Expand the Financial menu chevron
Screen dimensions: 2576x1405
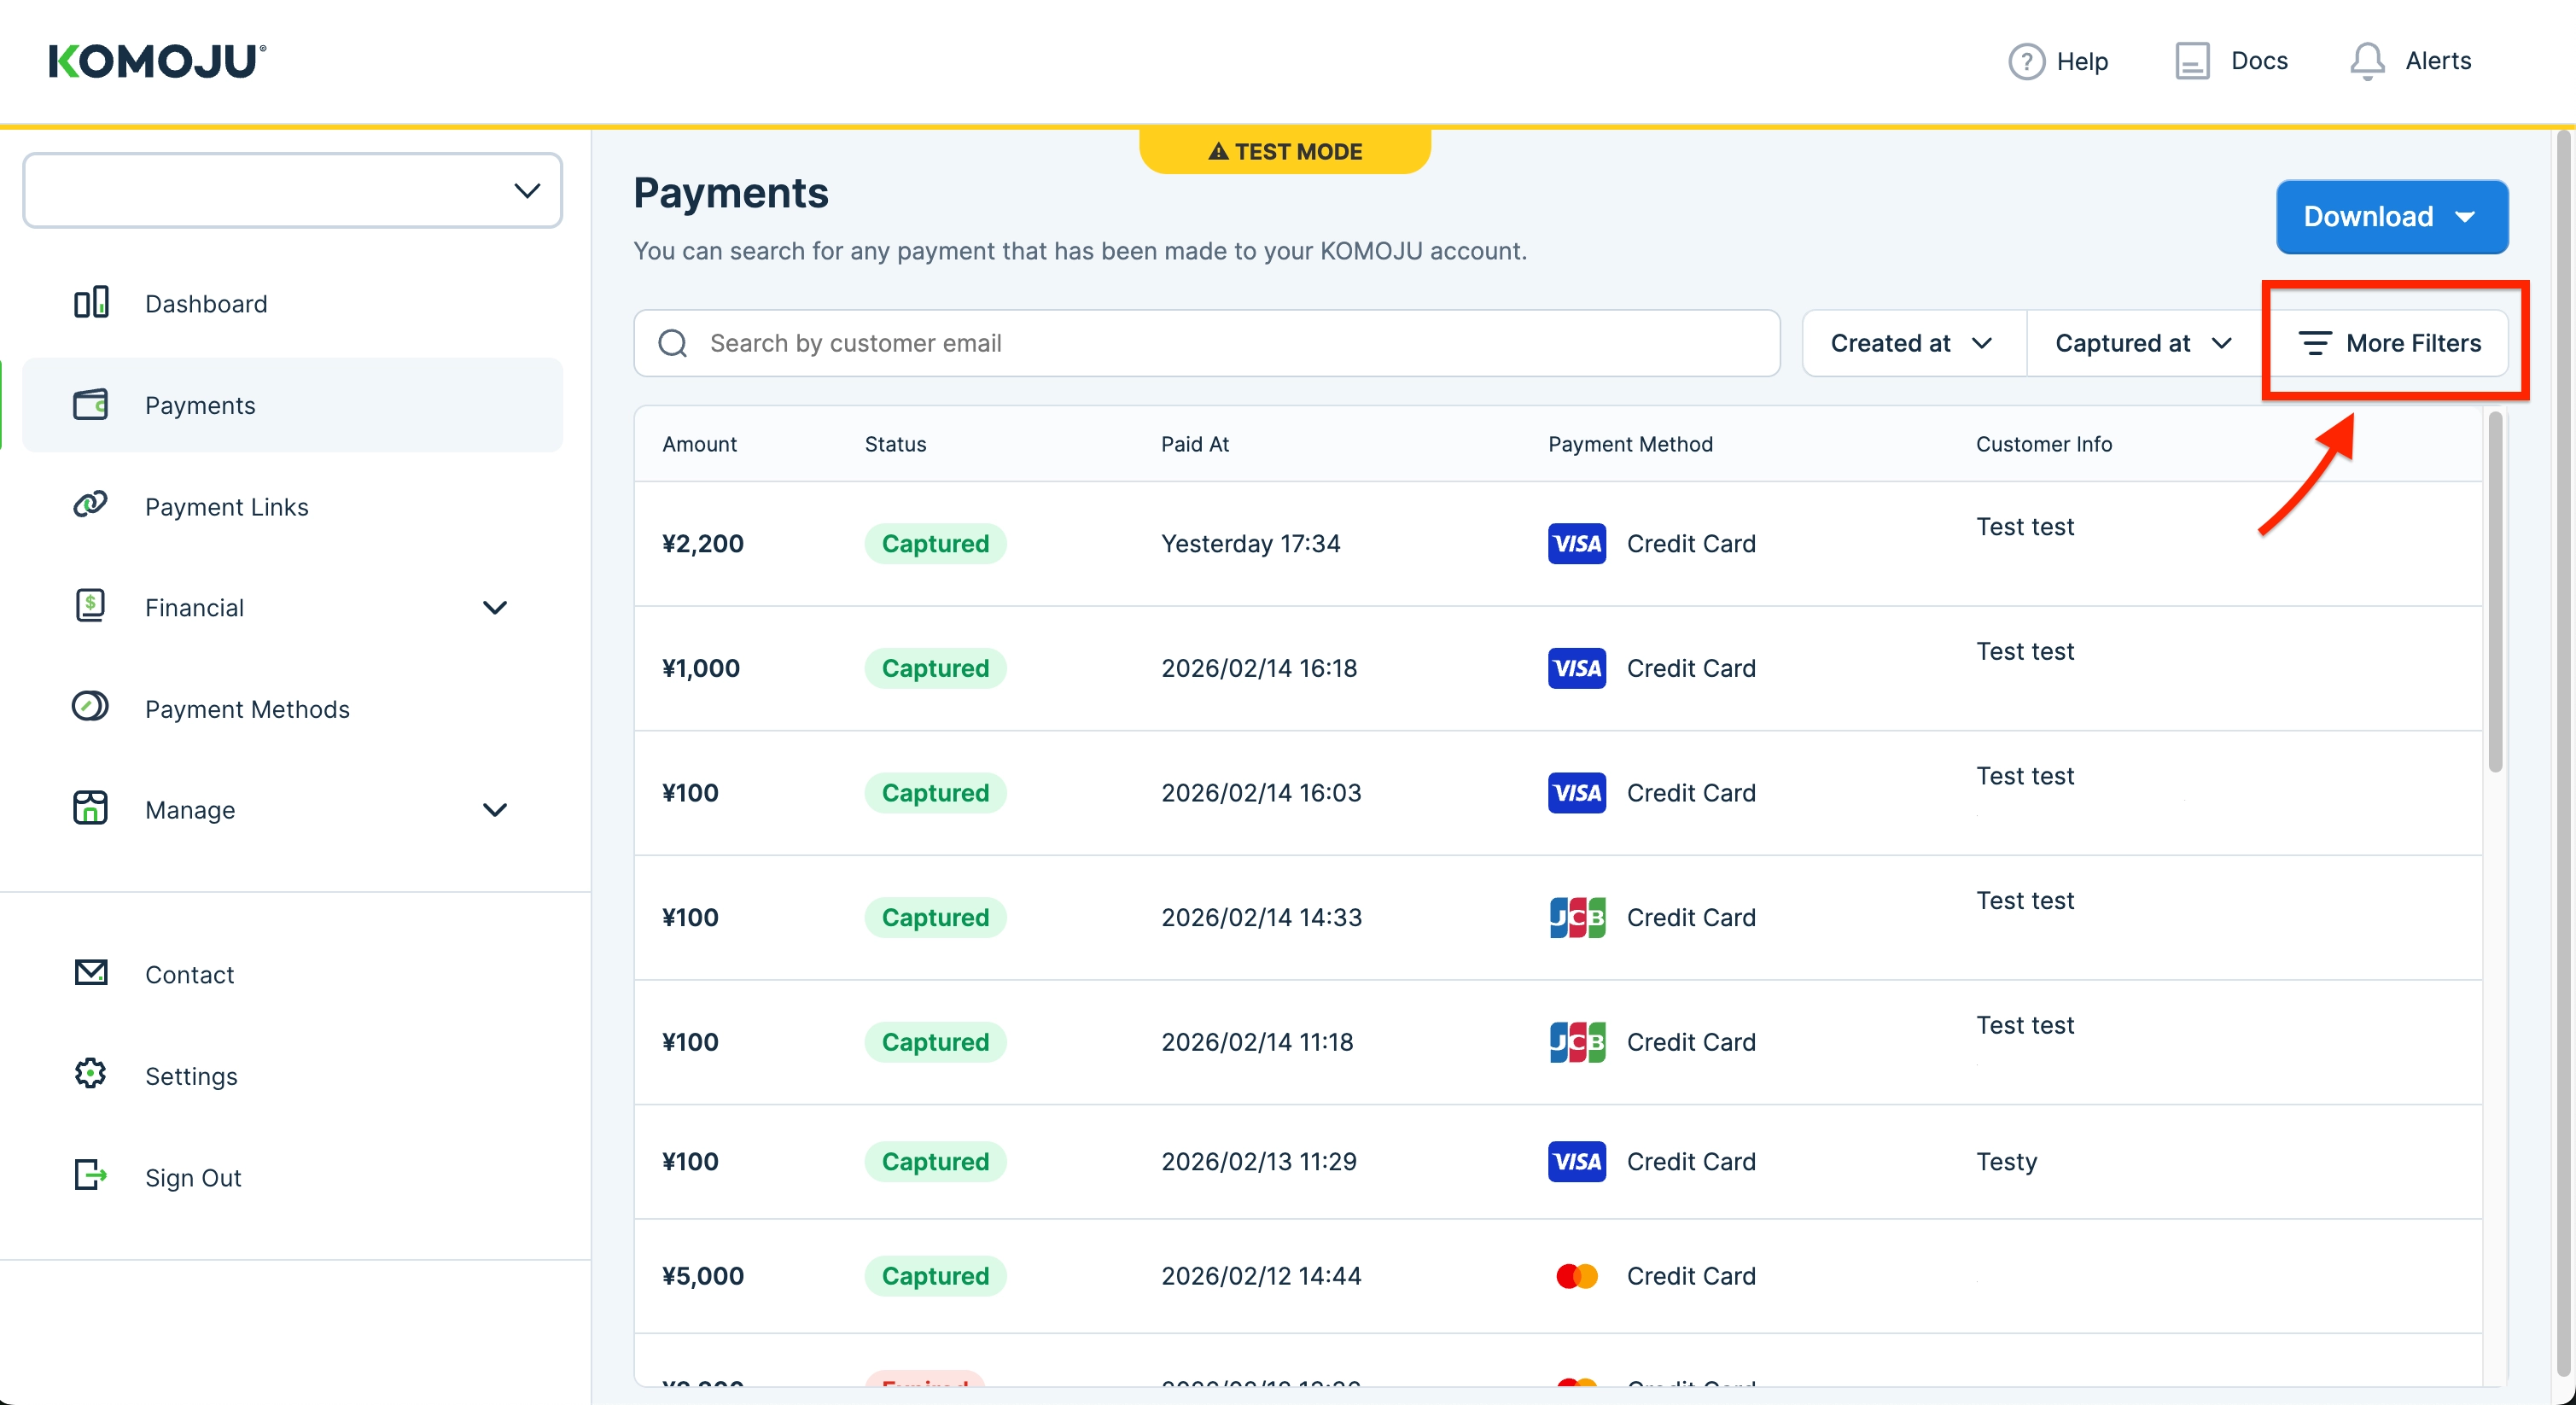pos(495,608)
